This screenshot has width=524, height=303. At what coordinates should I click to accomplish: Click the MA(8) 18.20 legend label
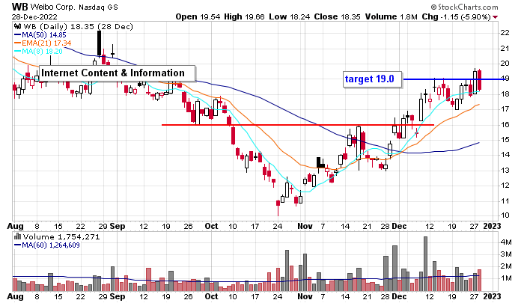42,52
